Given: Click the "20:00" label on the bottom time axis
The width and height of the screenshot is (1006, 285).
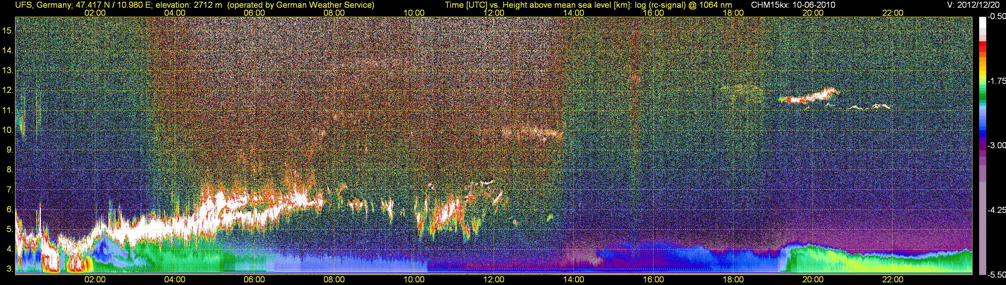Looking at the screenshot, I should (813, 280).
